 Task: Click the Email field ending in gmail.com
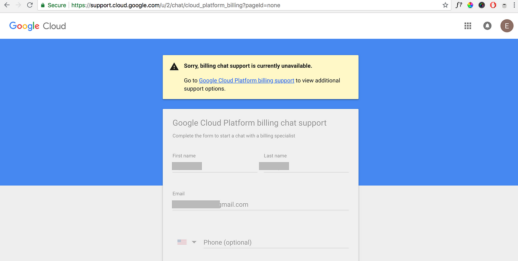point(260,204)
